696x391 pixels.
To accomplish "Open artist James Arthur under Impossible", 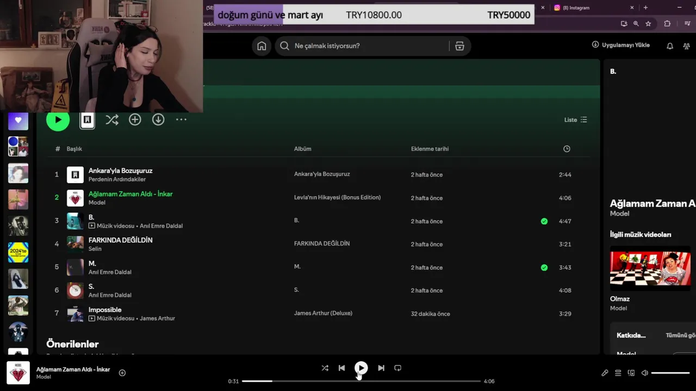I will point(157,318).
